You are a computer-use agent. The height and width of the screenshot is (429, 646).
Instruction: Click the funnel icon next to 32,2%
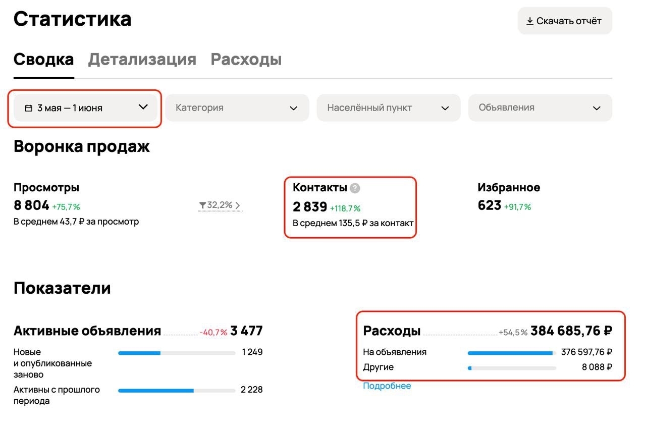point(202,205)
